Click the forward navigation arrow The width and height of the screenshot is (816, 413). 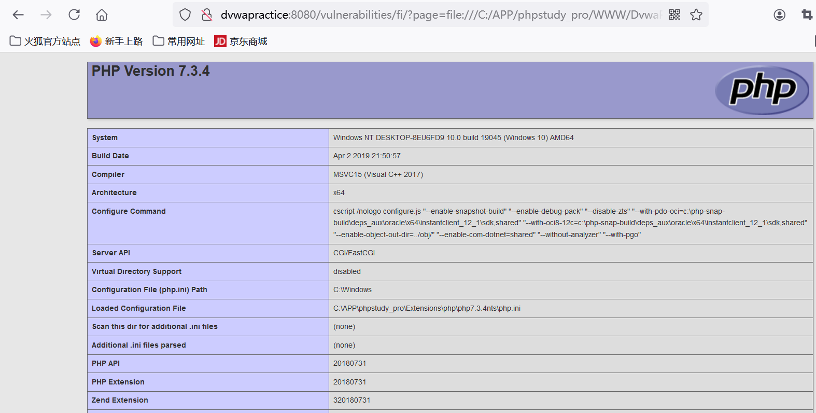(46, 15)
